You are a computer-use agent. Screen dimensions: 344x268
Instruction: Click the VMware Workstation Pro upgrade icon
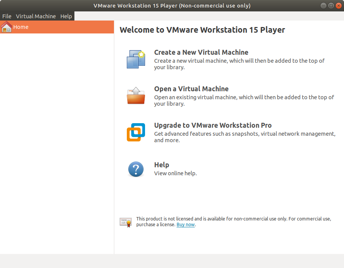(x=136, y=132)
